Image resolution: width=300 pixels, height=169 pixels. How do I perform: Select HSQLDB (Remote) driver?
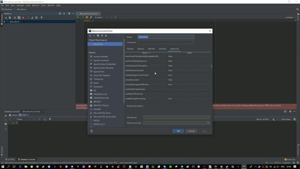[x=101, y=98]
